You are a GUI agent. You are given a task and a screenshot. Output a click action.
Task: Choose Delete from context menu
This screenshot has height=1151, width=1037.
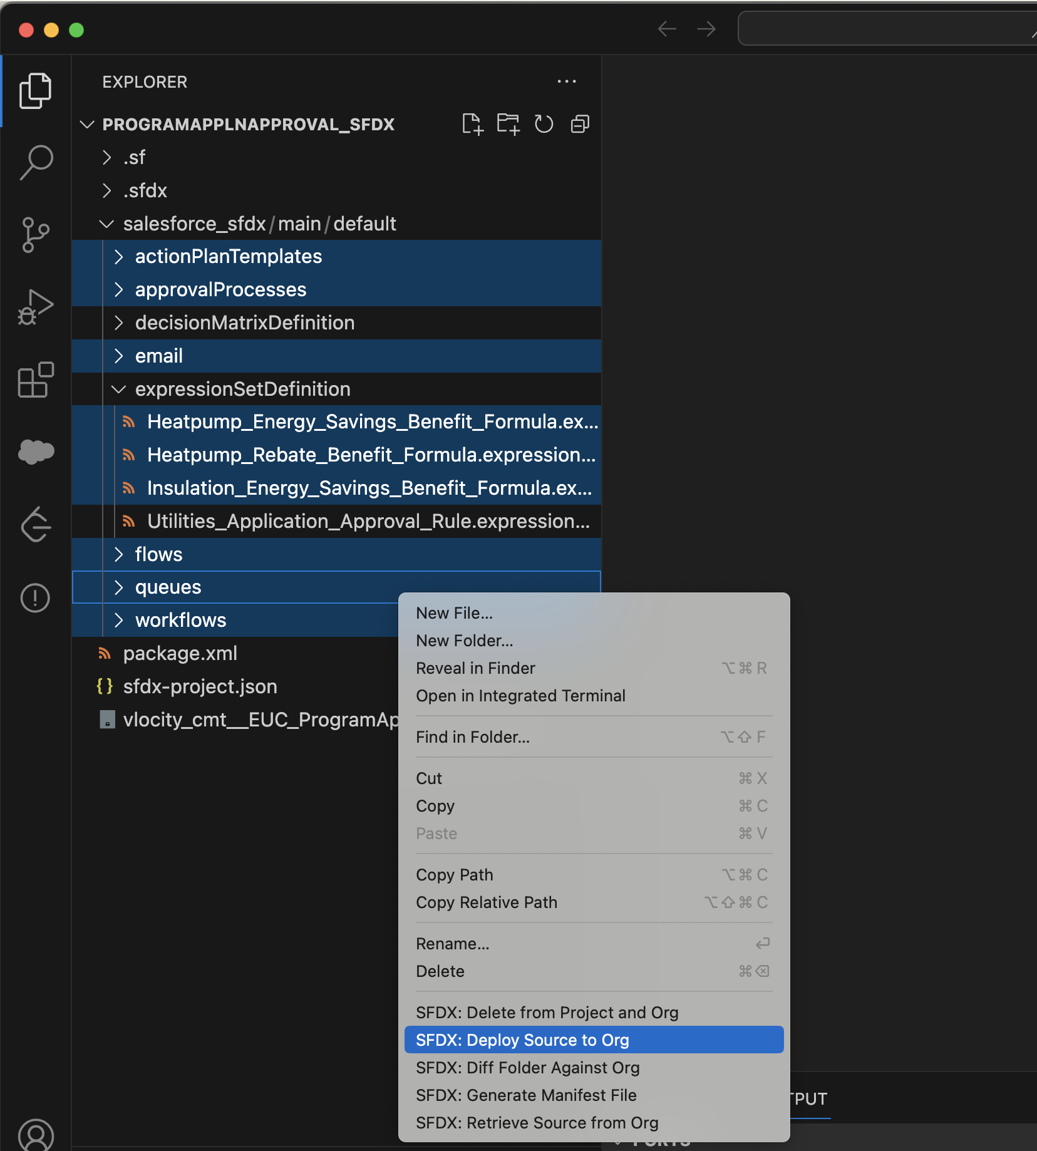tap(594, 971)
